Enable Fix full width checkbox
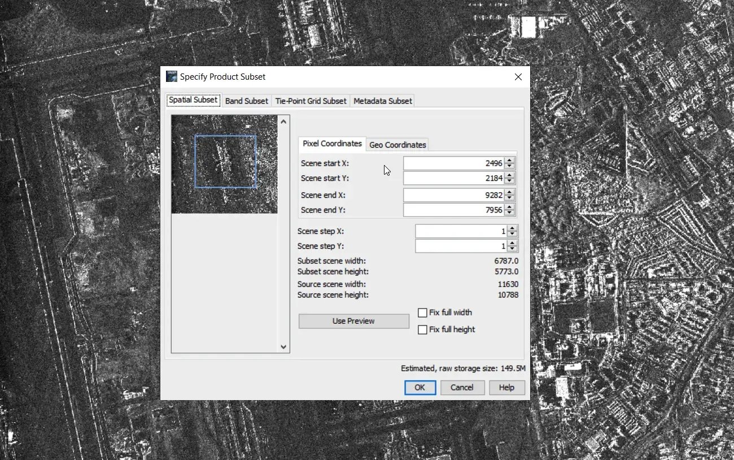This screenshot has width=734, height=460. 422,313
